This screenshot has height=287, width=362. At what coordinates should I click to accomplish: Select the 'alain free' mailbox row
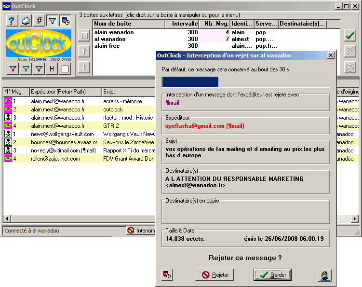tap(216, 46)
